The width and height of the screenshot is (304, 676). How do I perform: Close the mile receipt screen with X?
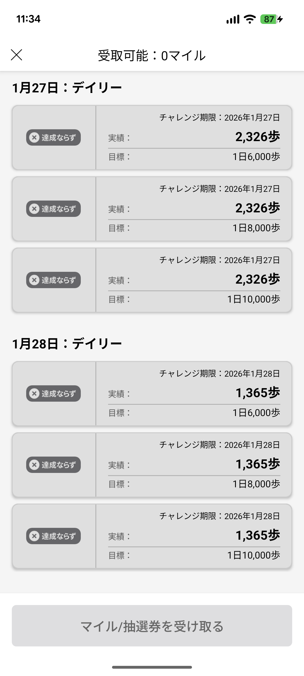(x=16, y=55)
